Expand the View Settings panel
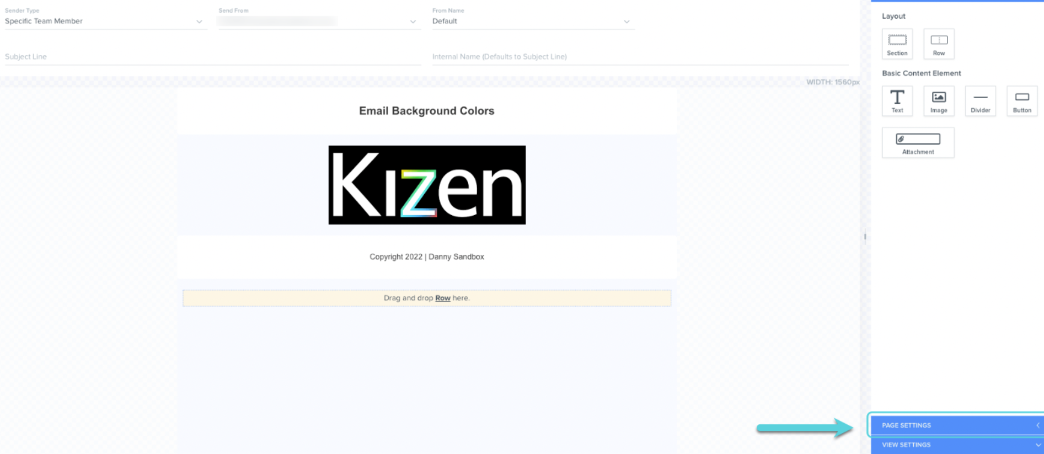 click(x=957, y=445)
